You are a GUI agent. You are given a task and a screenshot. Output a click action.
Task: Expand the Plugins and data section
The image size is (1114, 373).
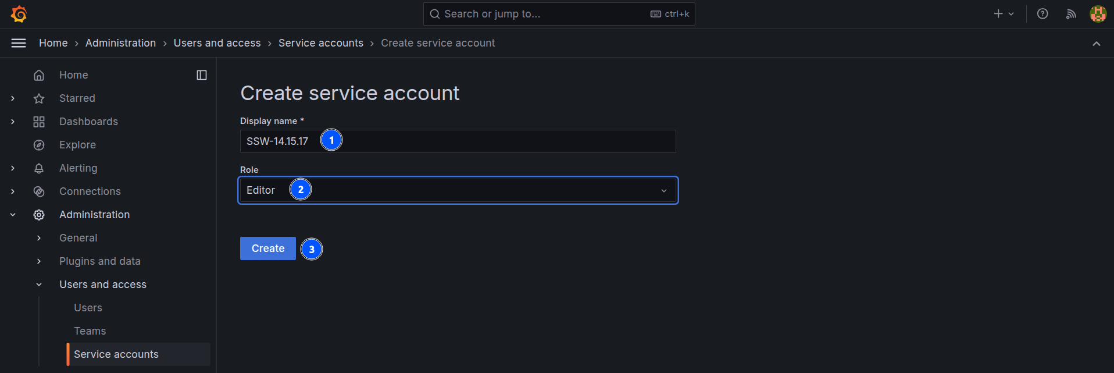coord(39,261)
